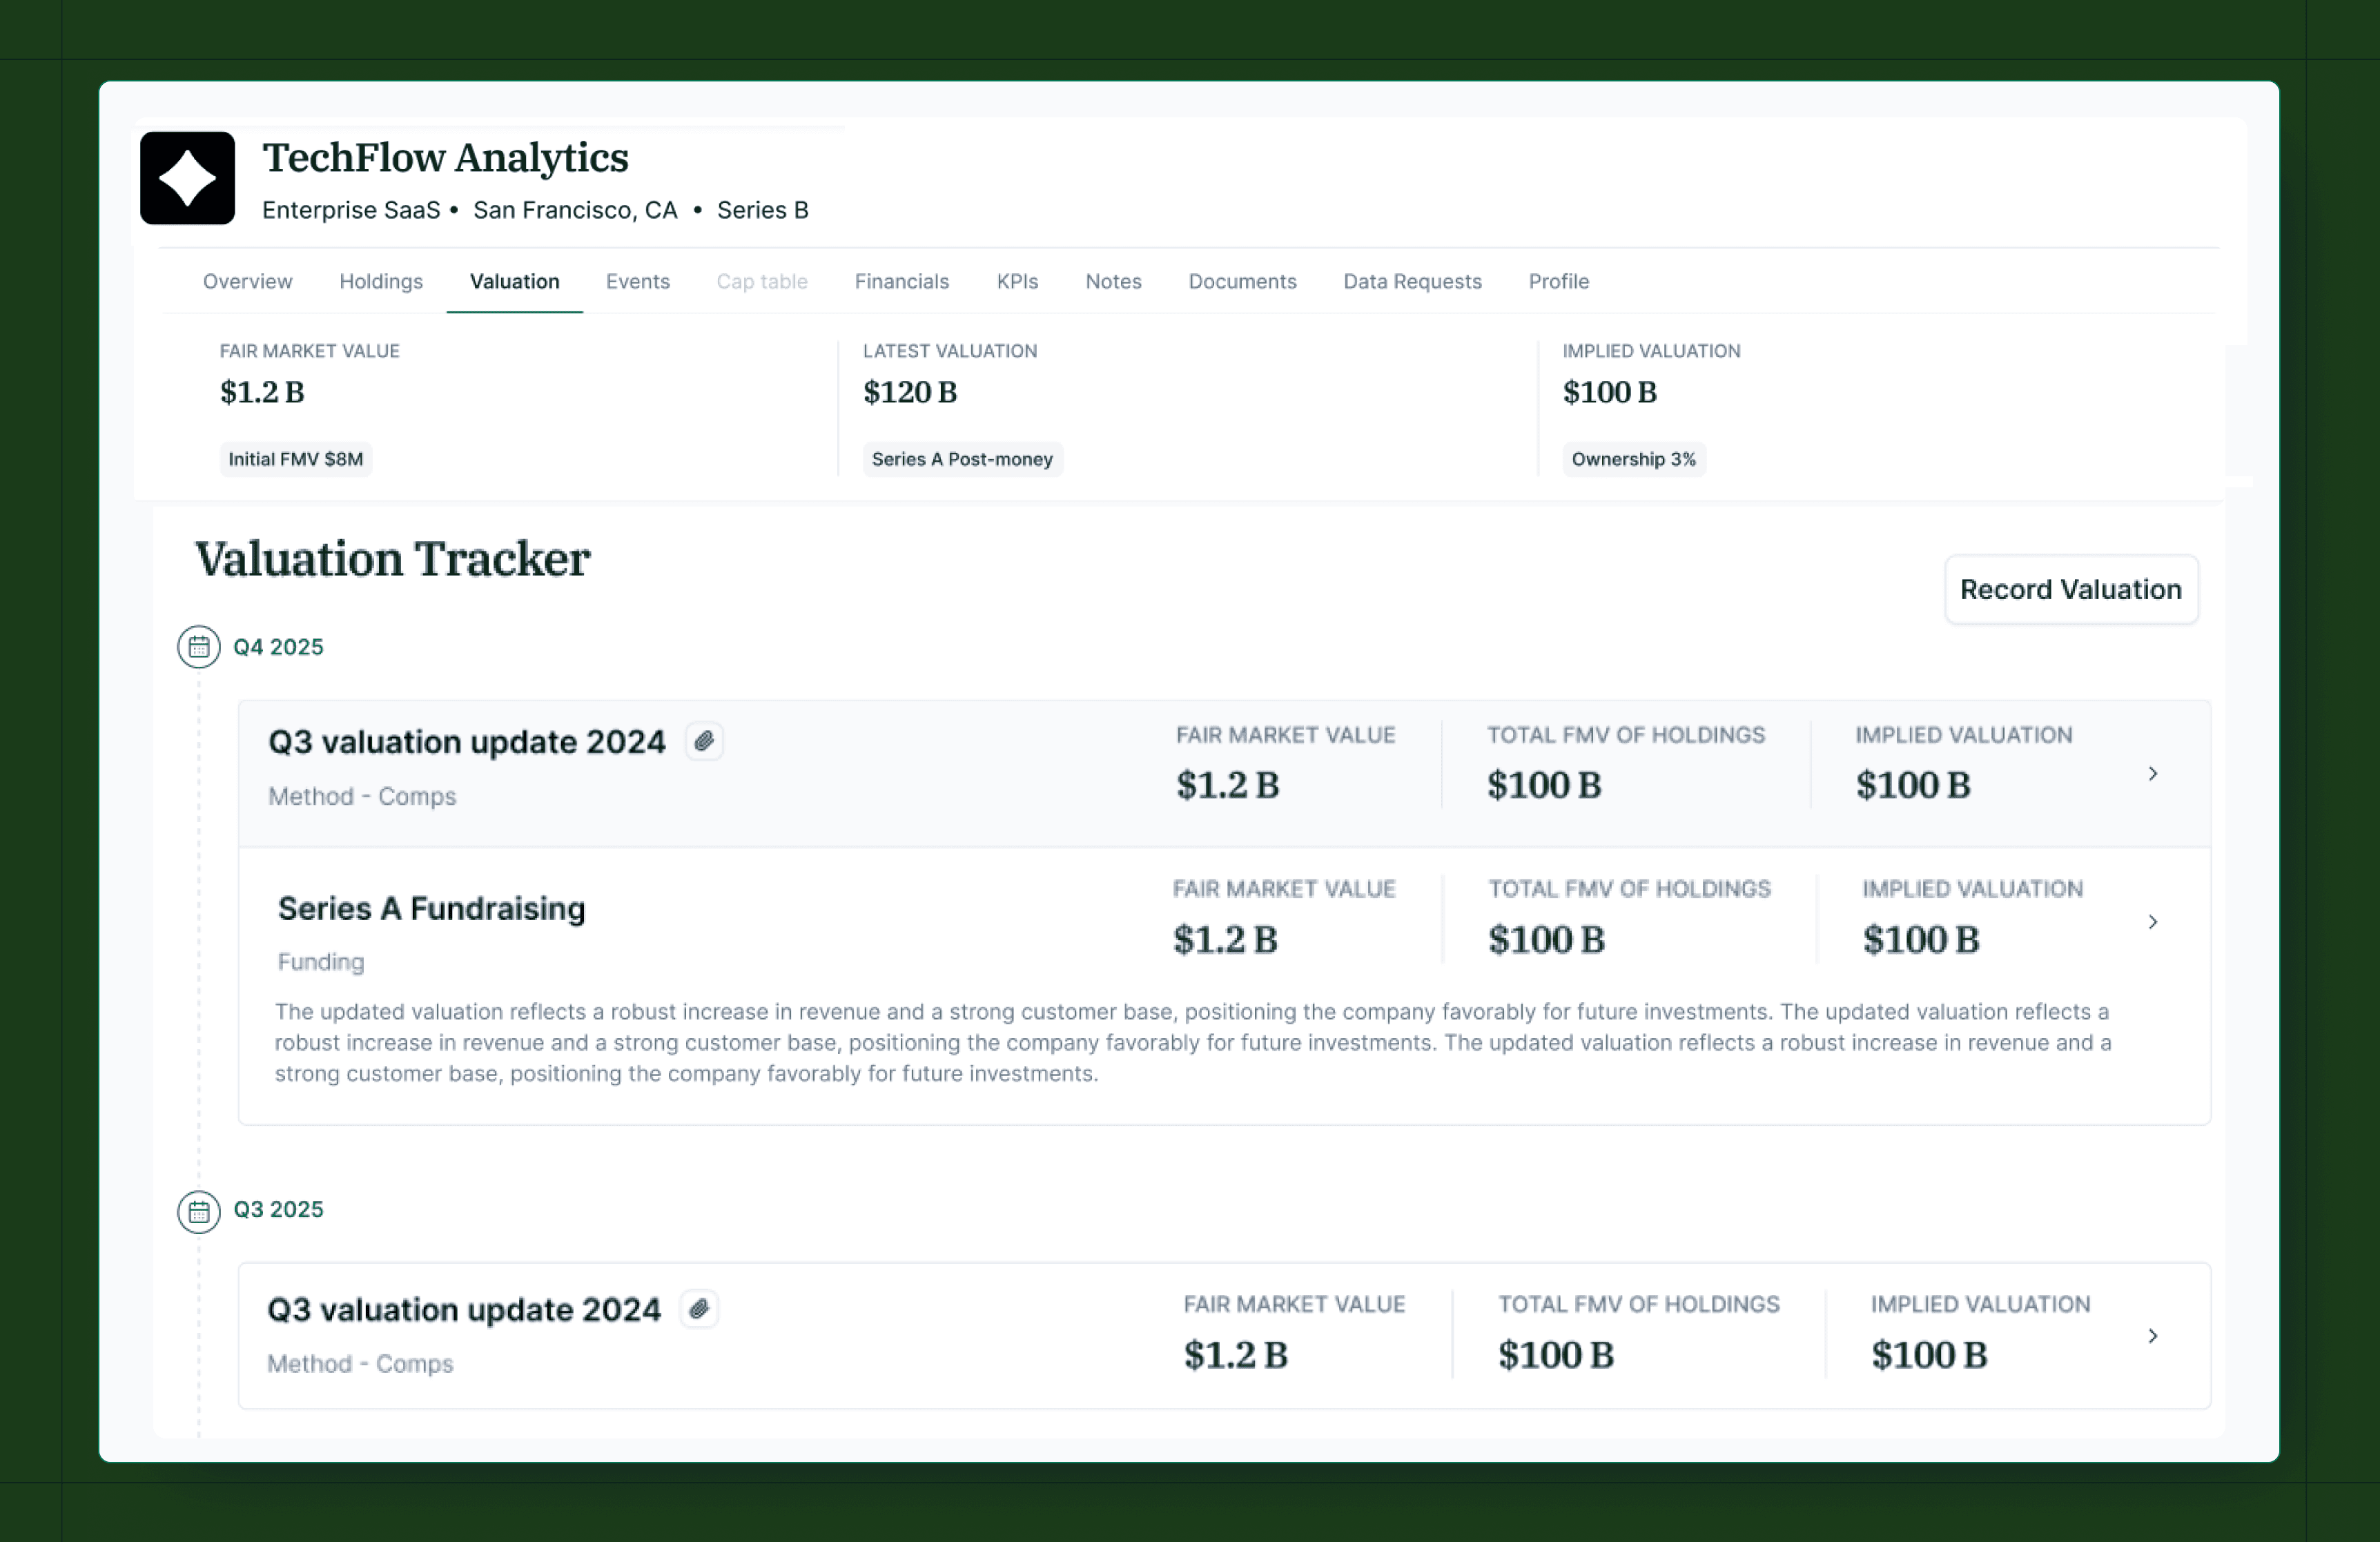
Task: Click the Q3 2025 calendar icon
Action: (199, 1211)
